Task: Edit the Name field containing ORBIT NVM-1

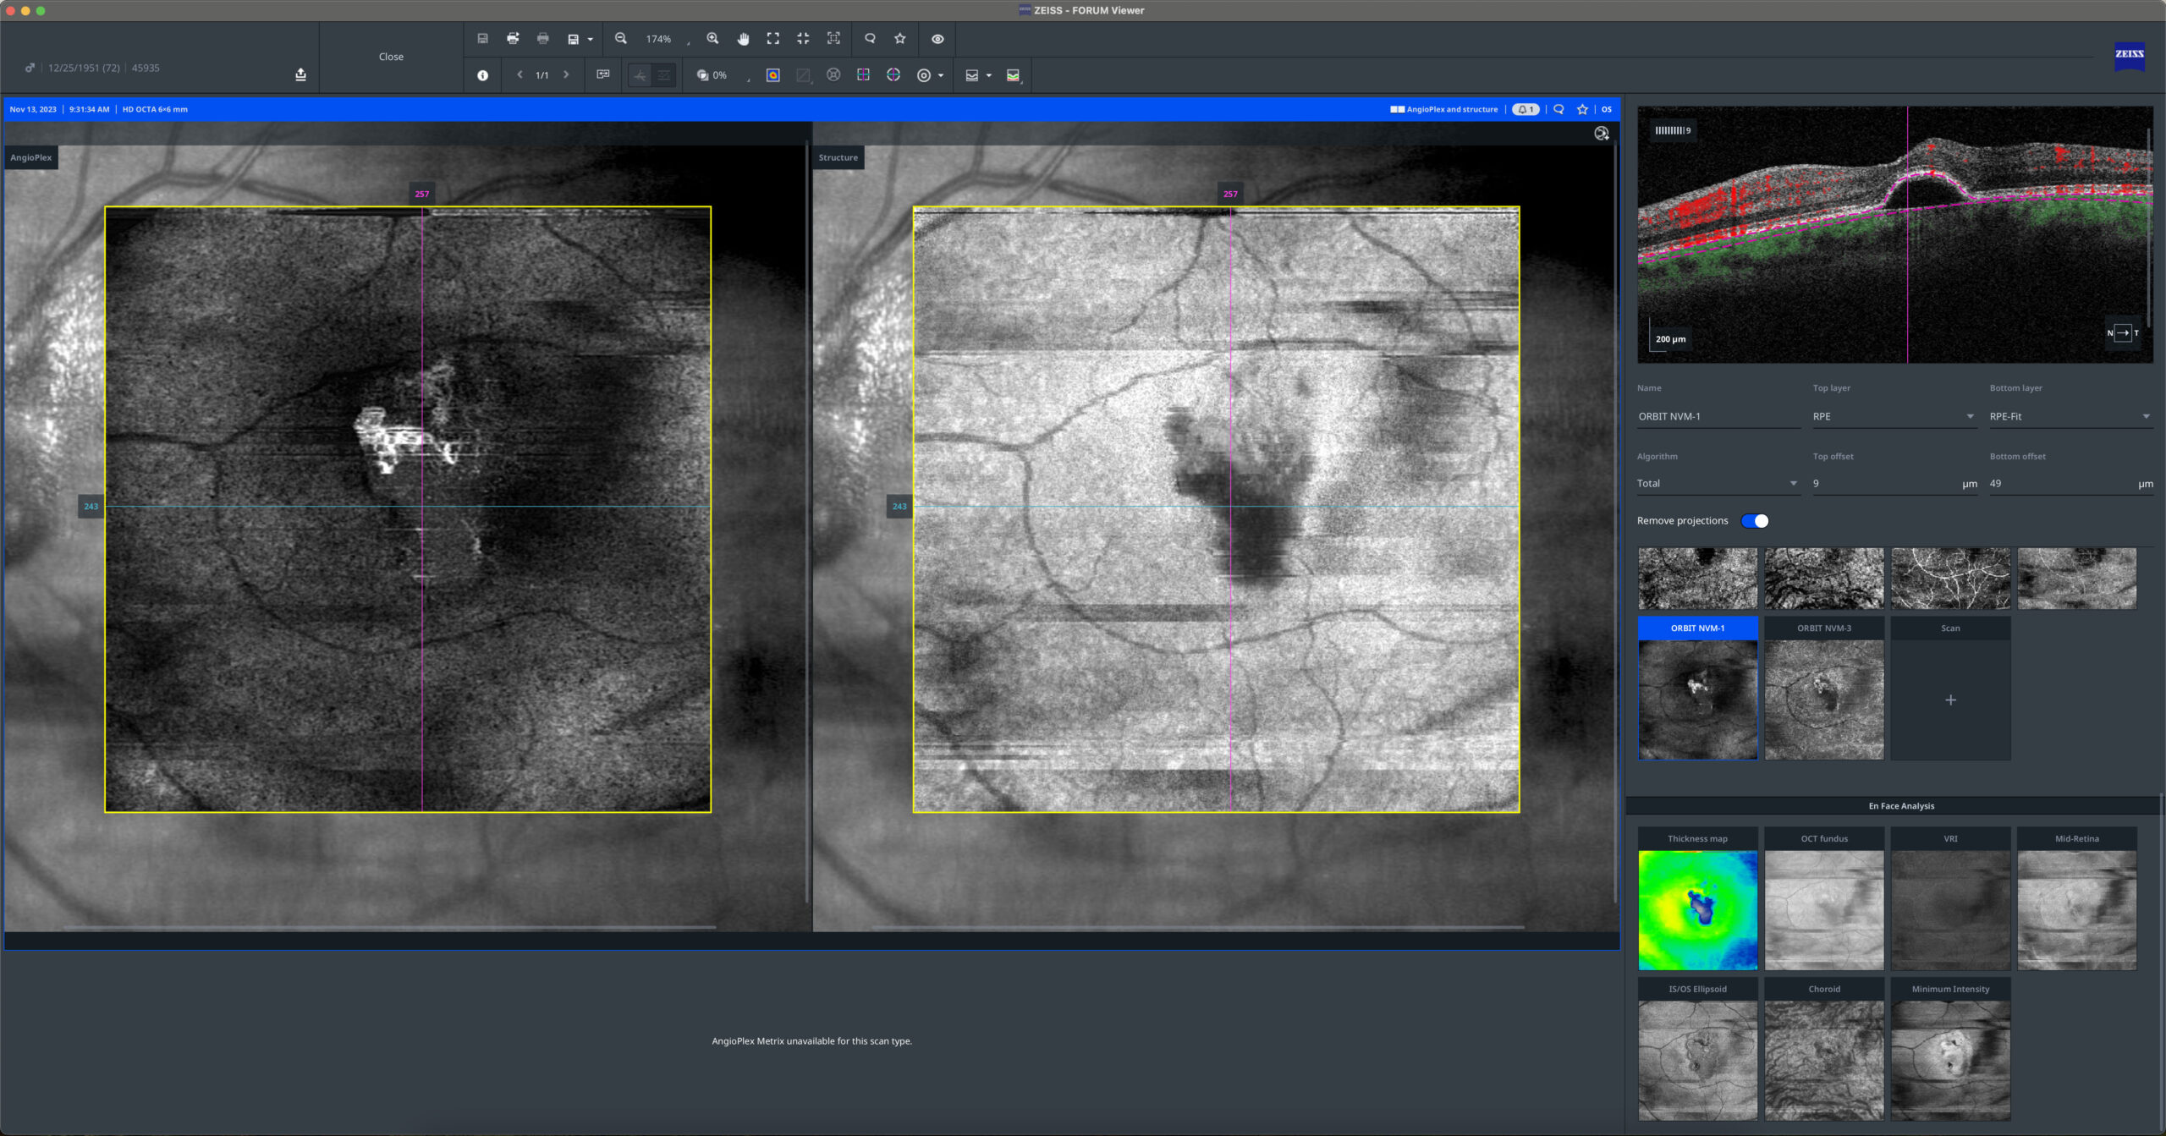Action: (1718, 416)
